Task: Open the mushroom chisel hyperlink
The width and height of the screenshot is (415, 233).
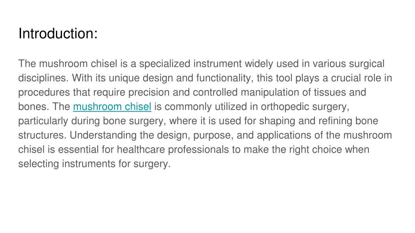Action: coord(112,107)
